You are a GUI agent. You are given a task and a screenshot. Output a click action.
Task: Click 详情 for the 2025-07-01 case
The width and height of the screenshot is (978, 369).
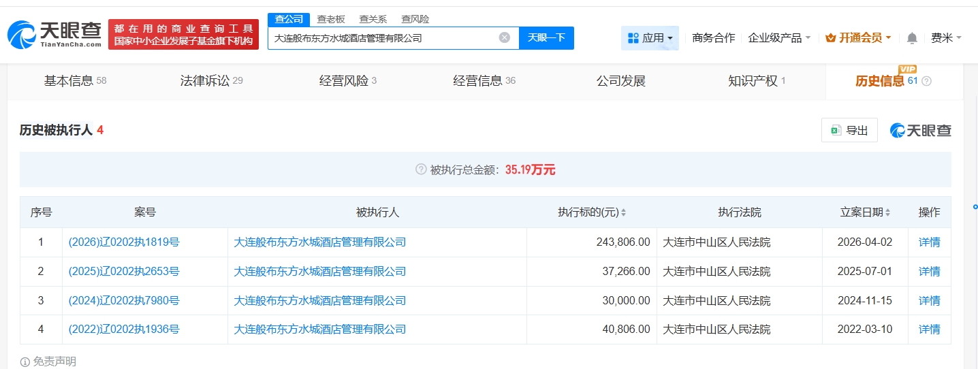tap(929, 272)
